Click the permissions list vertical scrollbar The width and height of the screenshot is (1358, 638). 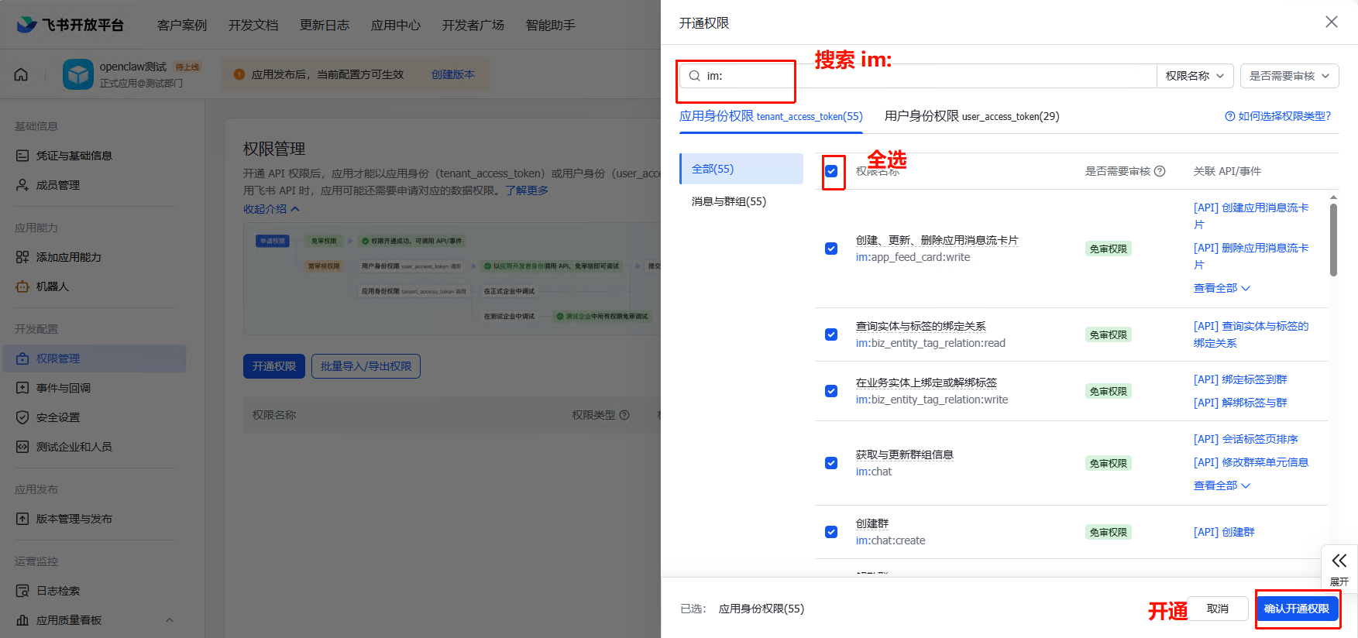point(1333,240)
